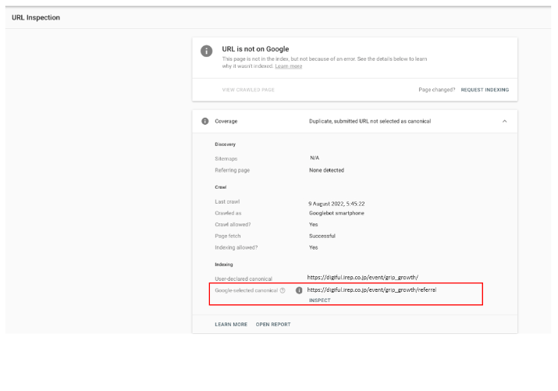Click LEARN MORE at the card bottom
Image resolution: width=558 pixels, height=391 pixels.
click(231, 324)
